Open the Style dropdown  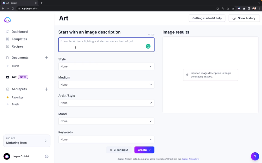(106, 66)
